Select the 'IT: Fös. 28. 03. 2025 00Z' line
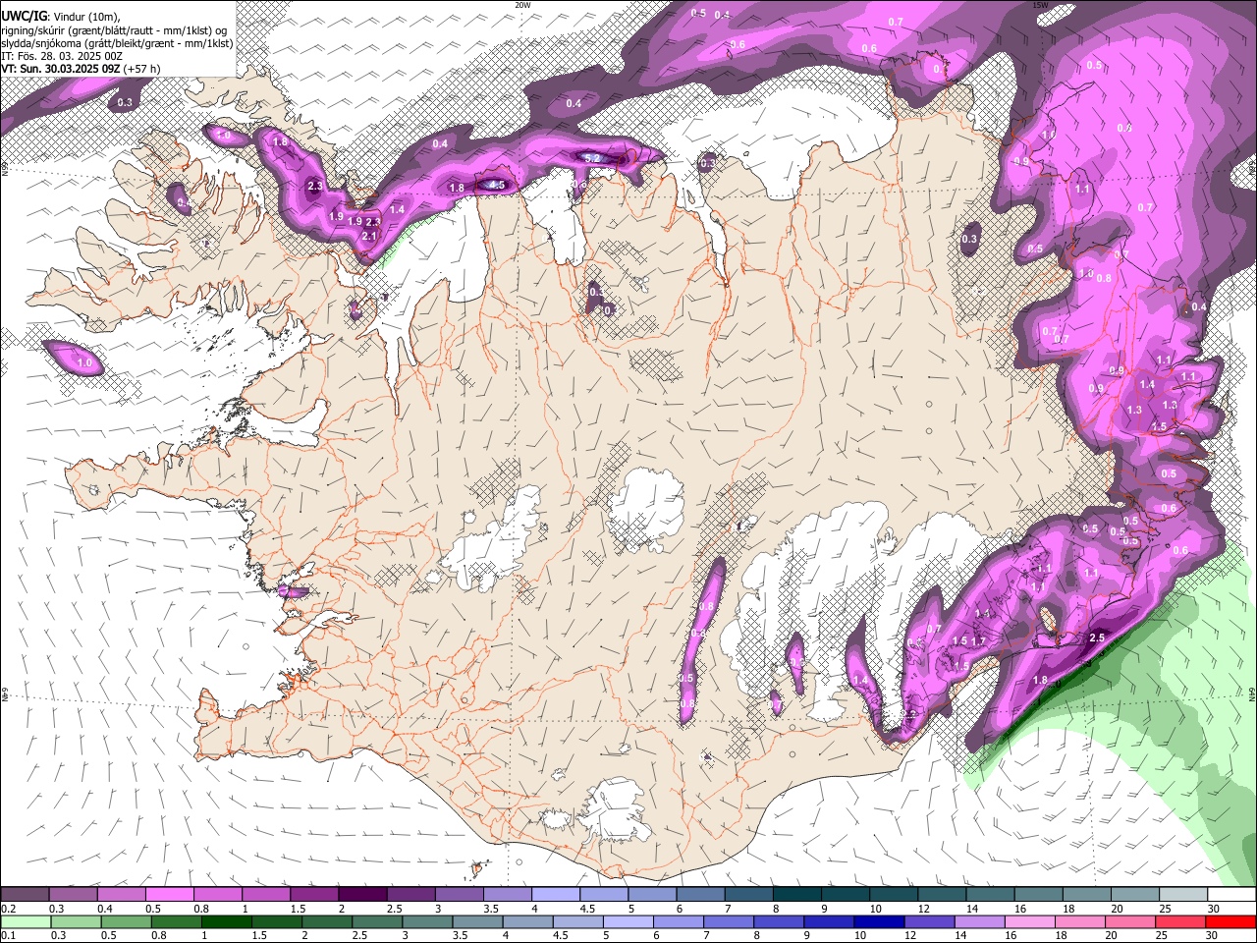1257x943 pixels. click(62, 56)
